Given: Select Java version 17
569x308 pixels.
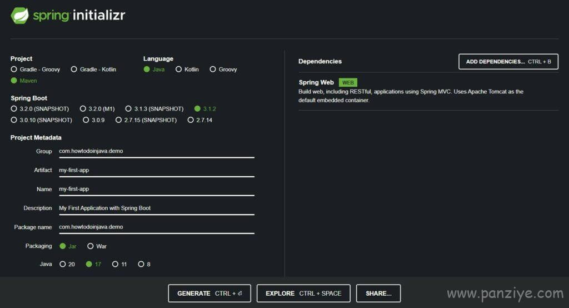Looking at the screenshot, I should click(93, 264).
